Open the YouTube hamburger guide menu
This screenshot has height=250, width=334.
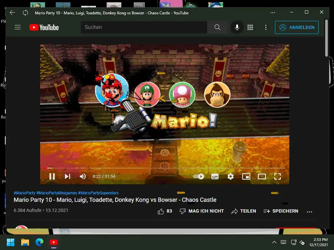(x=18, y=27)
